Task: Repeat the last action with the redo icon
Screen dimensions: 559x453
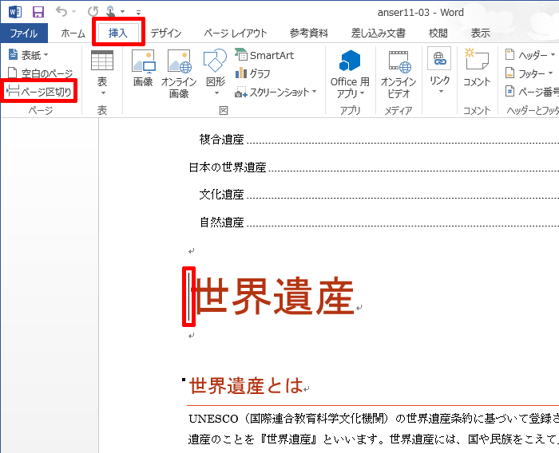Action: (93, 12)
